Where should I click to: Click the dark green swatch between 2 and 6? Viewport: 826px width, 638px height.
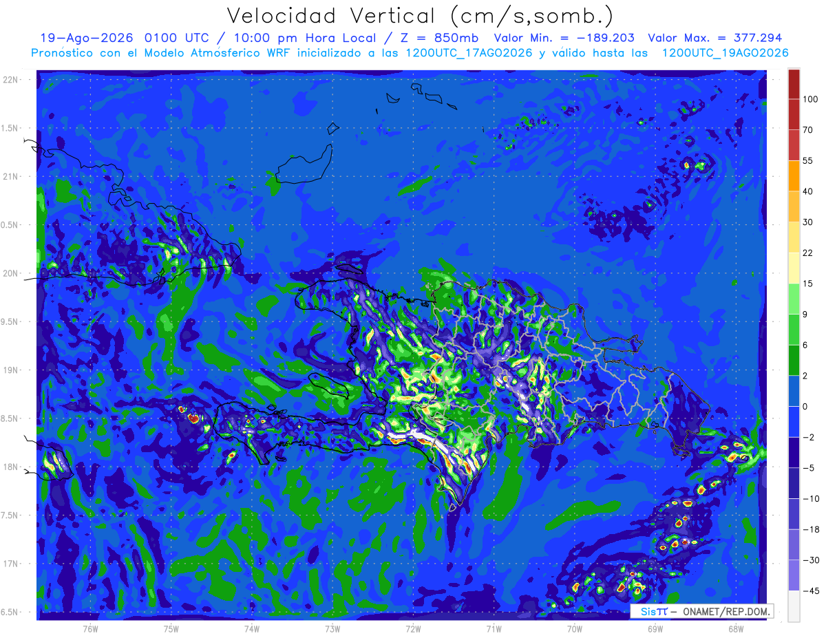point(794,360)
